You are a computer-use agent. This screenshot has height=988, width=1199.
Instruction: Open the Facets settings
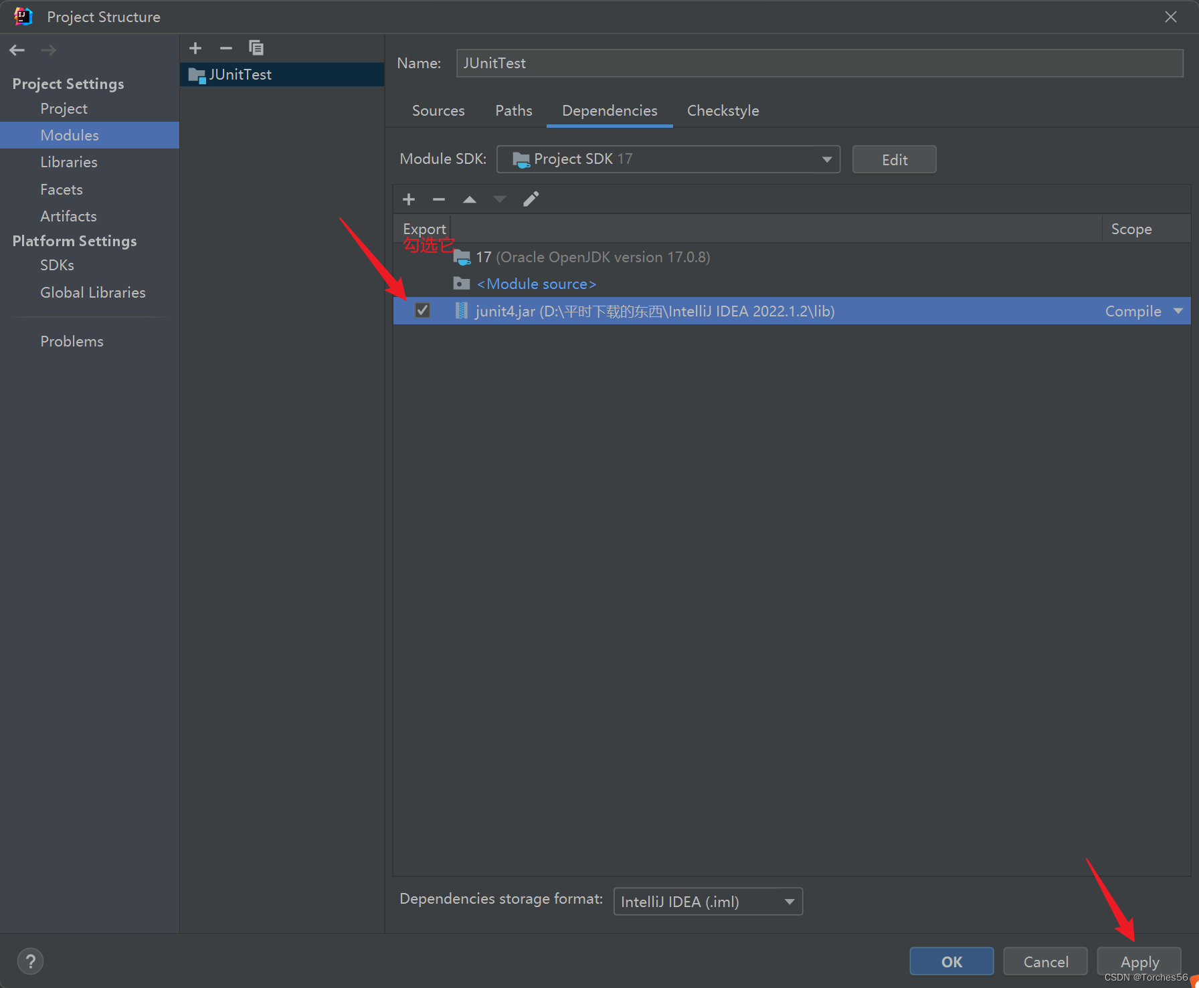(62, 189)
